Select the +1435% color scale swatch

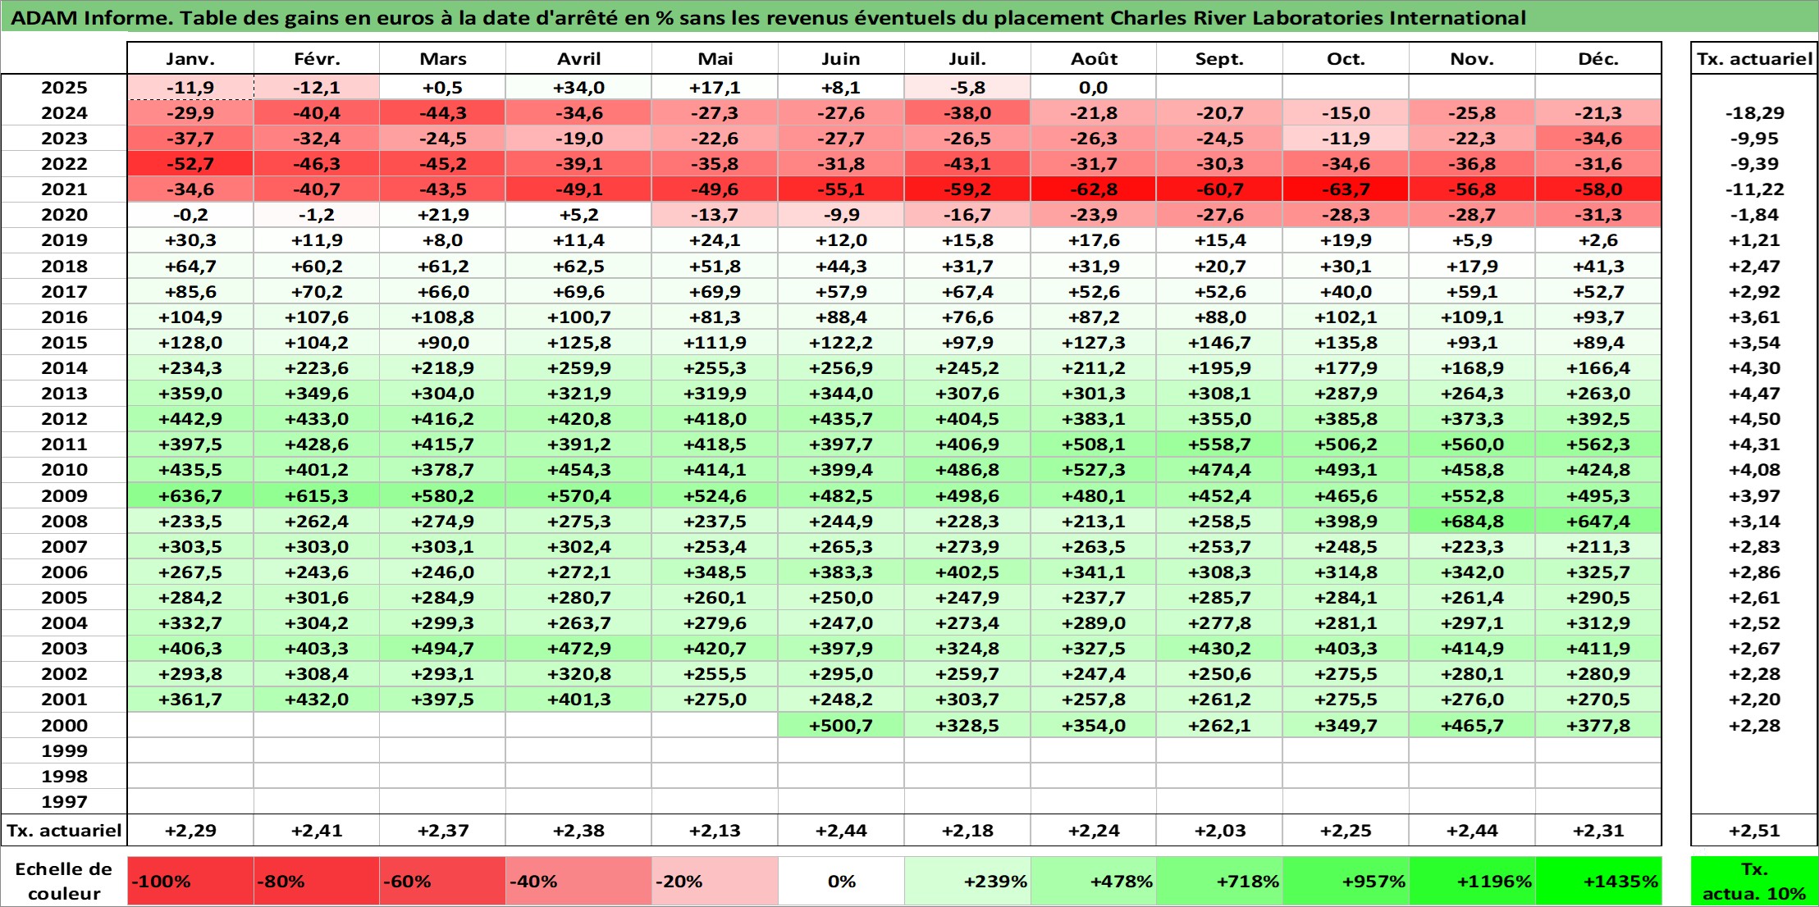click(1598, 881)
